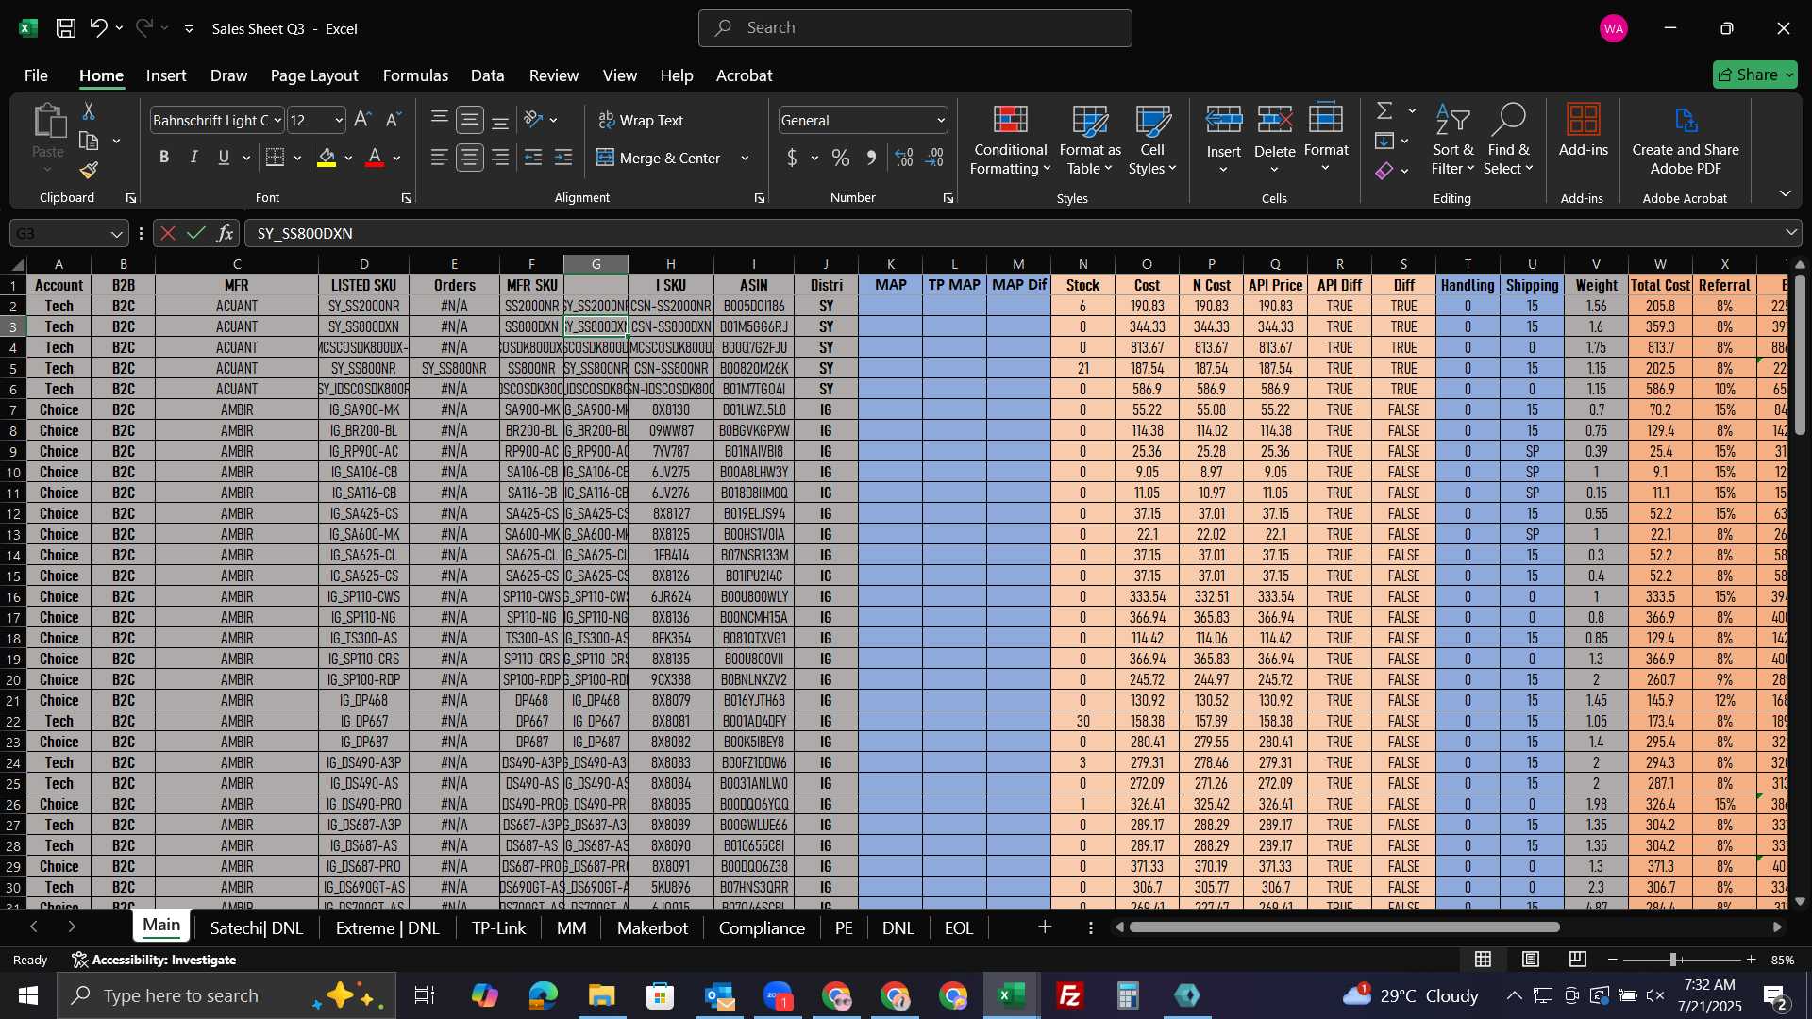Screen dimensions: 1812x1019
Task: Confirm entry with the checkmark icon
Action: (195, 233)
